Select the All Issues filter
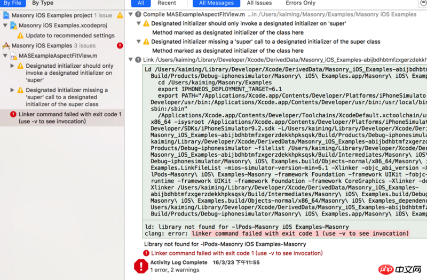 (259, 3)
